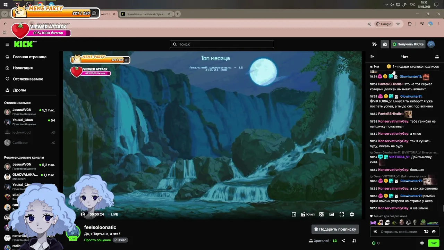Click KonservativniyGay on the в шашлыке message

[x=393, y=208]
